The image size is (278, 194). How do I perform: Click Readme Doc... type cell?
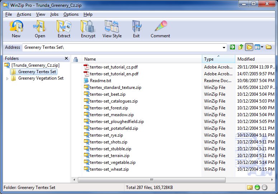tap(217, 81)
